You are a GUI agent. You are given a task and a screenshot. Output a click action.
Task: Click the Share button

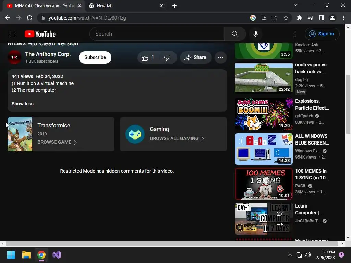pos(195,58)
